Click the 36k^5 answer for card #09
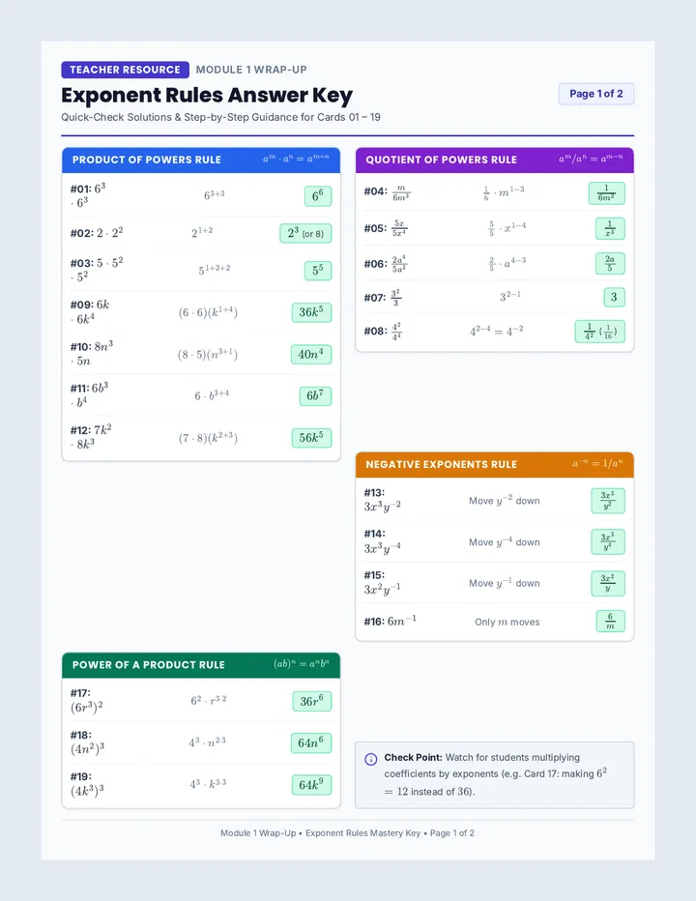This screenshot has height=901, width=696. (311, 312)
